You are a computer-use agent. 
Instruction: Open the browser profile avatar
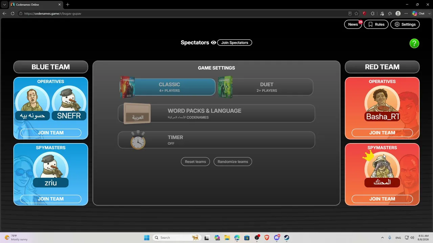pos(398,13)
